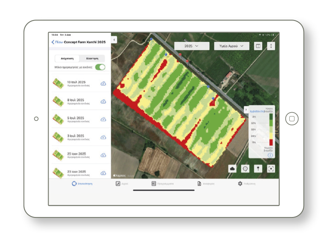Viewport: 330px width, 241px height.
Task: Tap the cloud weather icon on map
Action: coord(233,169)
